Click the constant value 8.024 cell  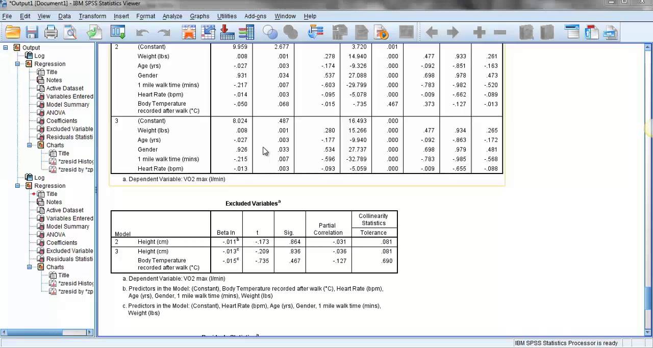pos(239,121)
